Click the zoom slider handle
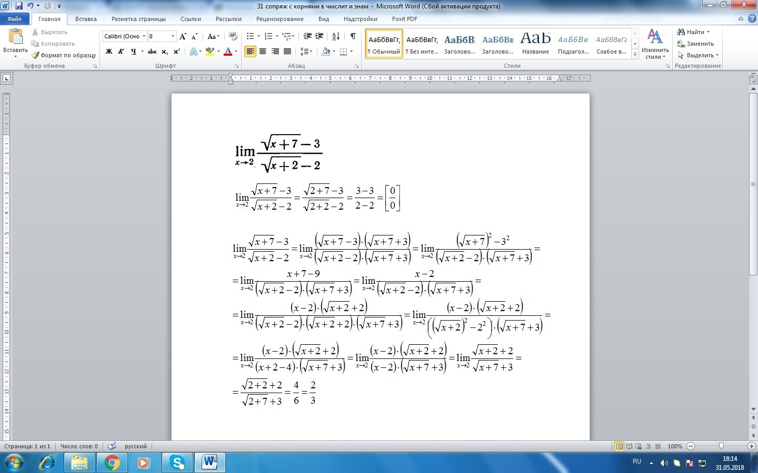758x473 pixels. pos(721,446)
